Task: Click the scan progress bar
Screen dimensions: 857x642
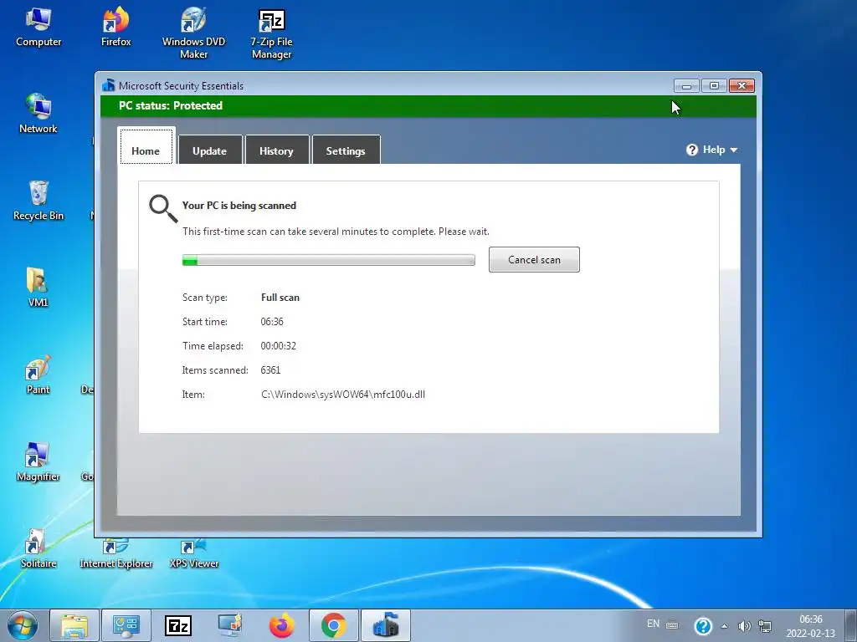Action: [328, 260]
